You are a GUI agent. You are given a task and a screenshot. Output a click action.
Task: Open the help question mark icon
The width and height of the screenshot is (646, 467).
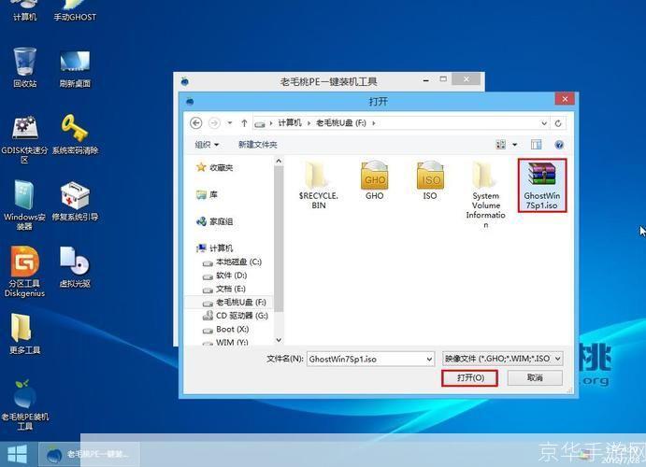coord(559,145)
